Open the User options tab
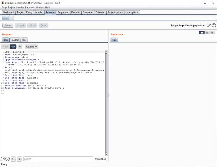Screen dimensions: 217x167 132,12
